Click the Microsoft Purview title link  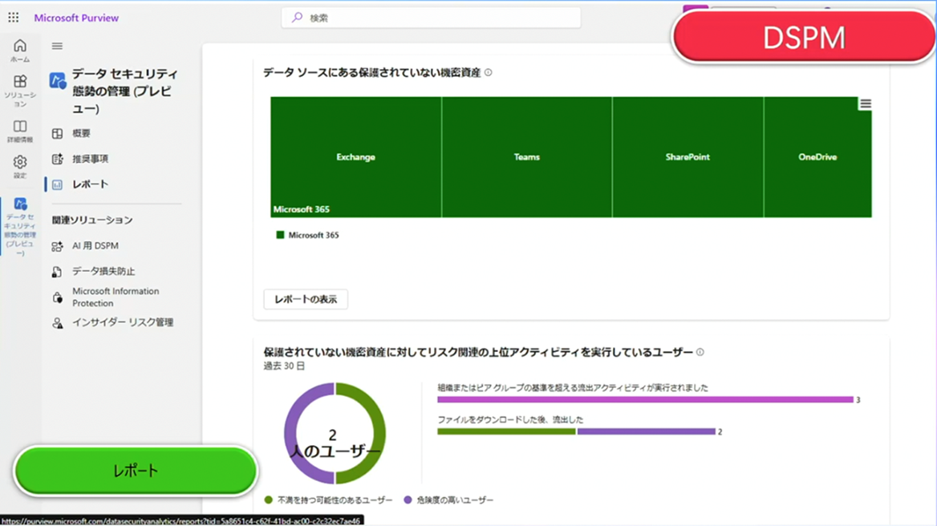click(x=76, y=18)
